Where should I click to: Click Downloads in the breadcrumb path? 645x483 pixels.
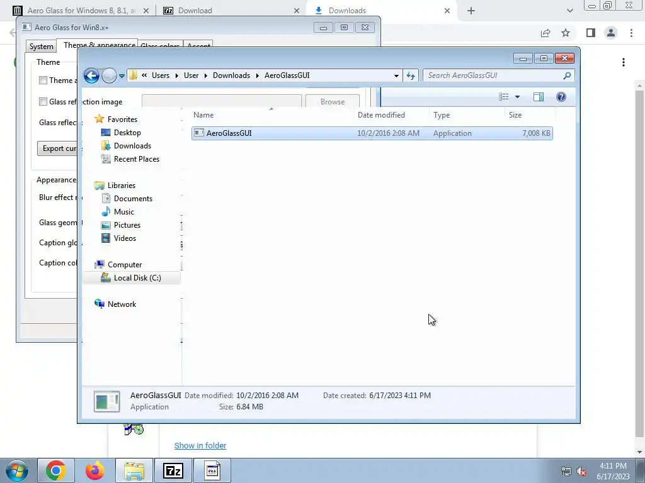pos(231,75)
